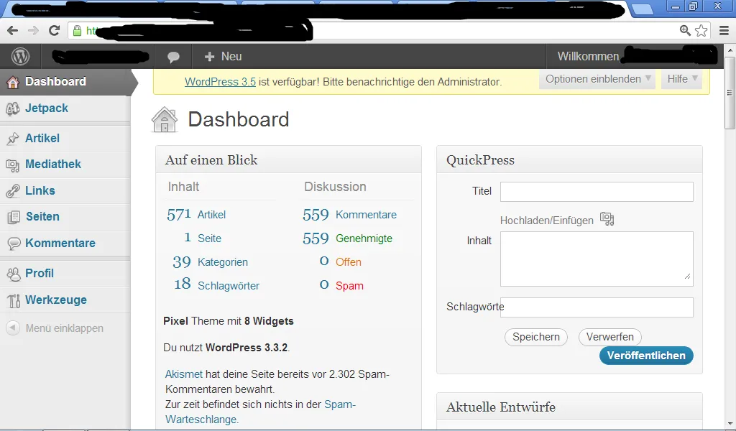Open Kommentare menu item in sidebar
736x431 pixels.
pyautogui.click(x=65, y=244)
